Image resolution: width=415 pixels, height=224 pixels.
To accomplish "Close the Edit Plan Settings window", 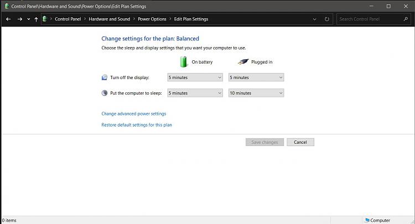I will [x=406, y=6].
